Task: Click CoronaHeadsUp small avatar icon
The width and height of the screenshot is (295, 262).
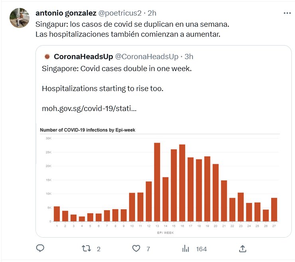Action: pos(47,57)
